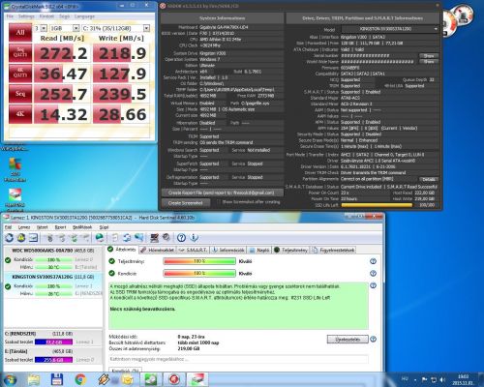Open the Windows Start menu orb
The width and height of the screenshot is (484, 387).
[x=10, y=379]
